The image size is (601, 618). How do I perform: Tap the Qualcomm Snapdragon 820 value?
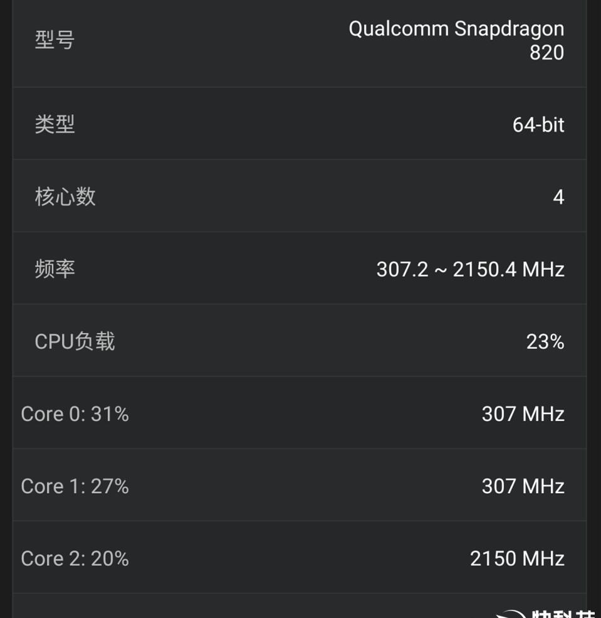457,41
